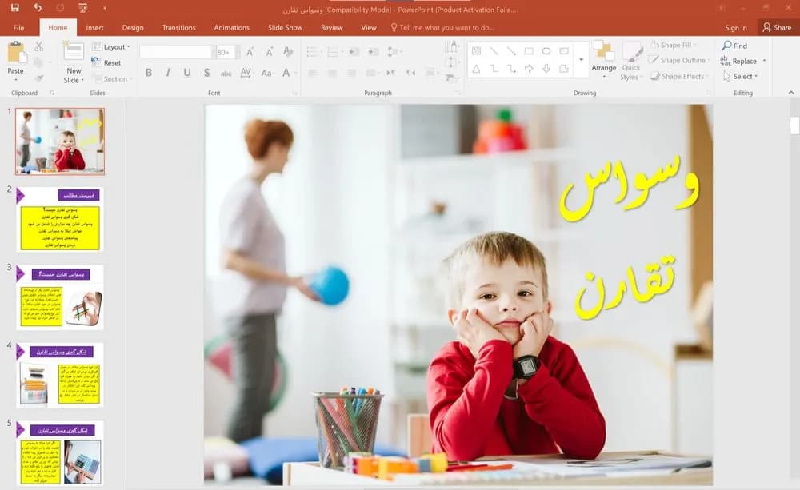Select slide 3 thumbnail in the panel
The width and height of the screenshot is (800, 490).
60,297
